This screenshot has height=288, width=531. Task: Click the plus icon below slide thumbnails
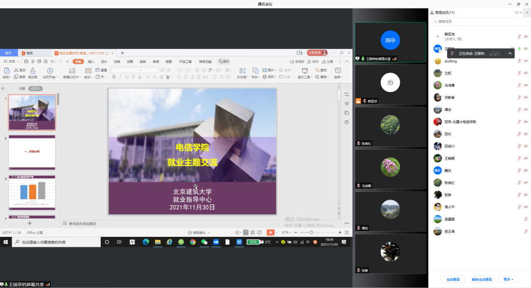click(x=29, y=223)
